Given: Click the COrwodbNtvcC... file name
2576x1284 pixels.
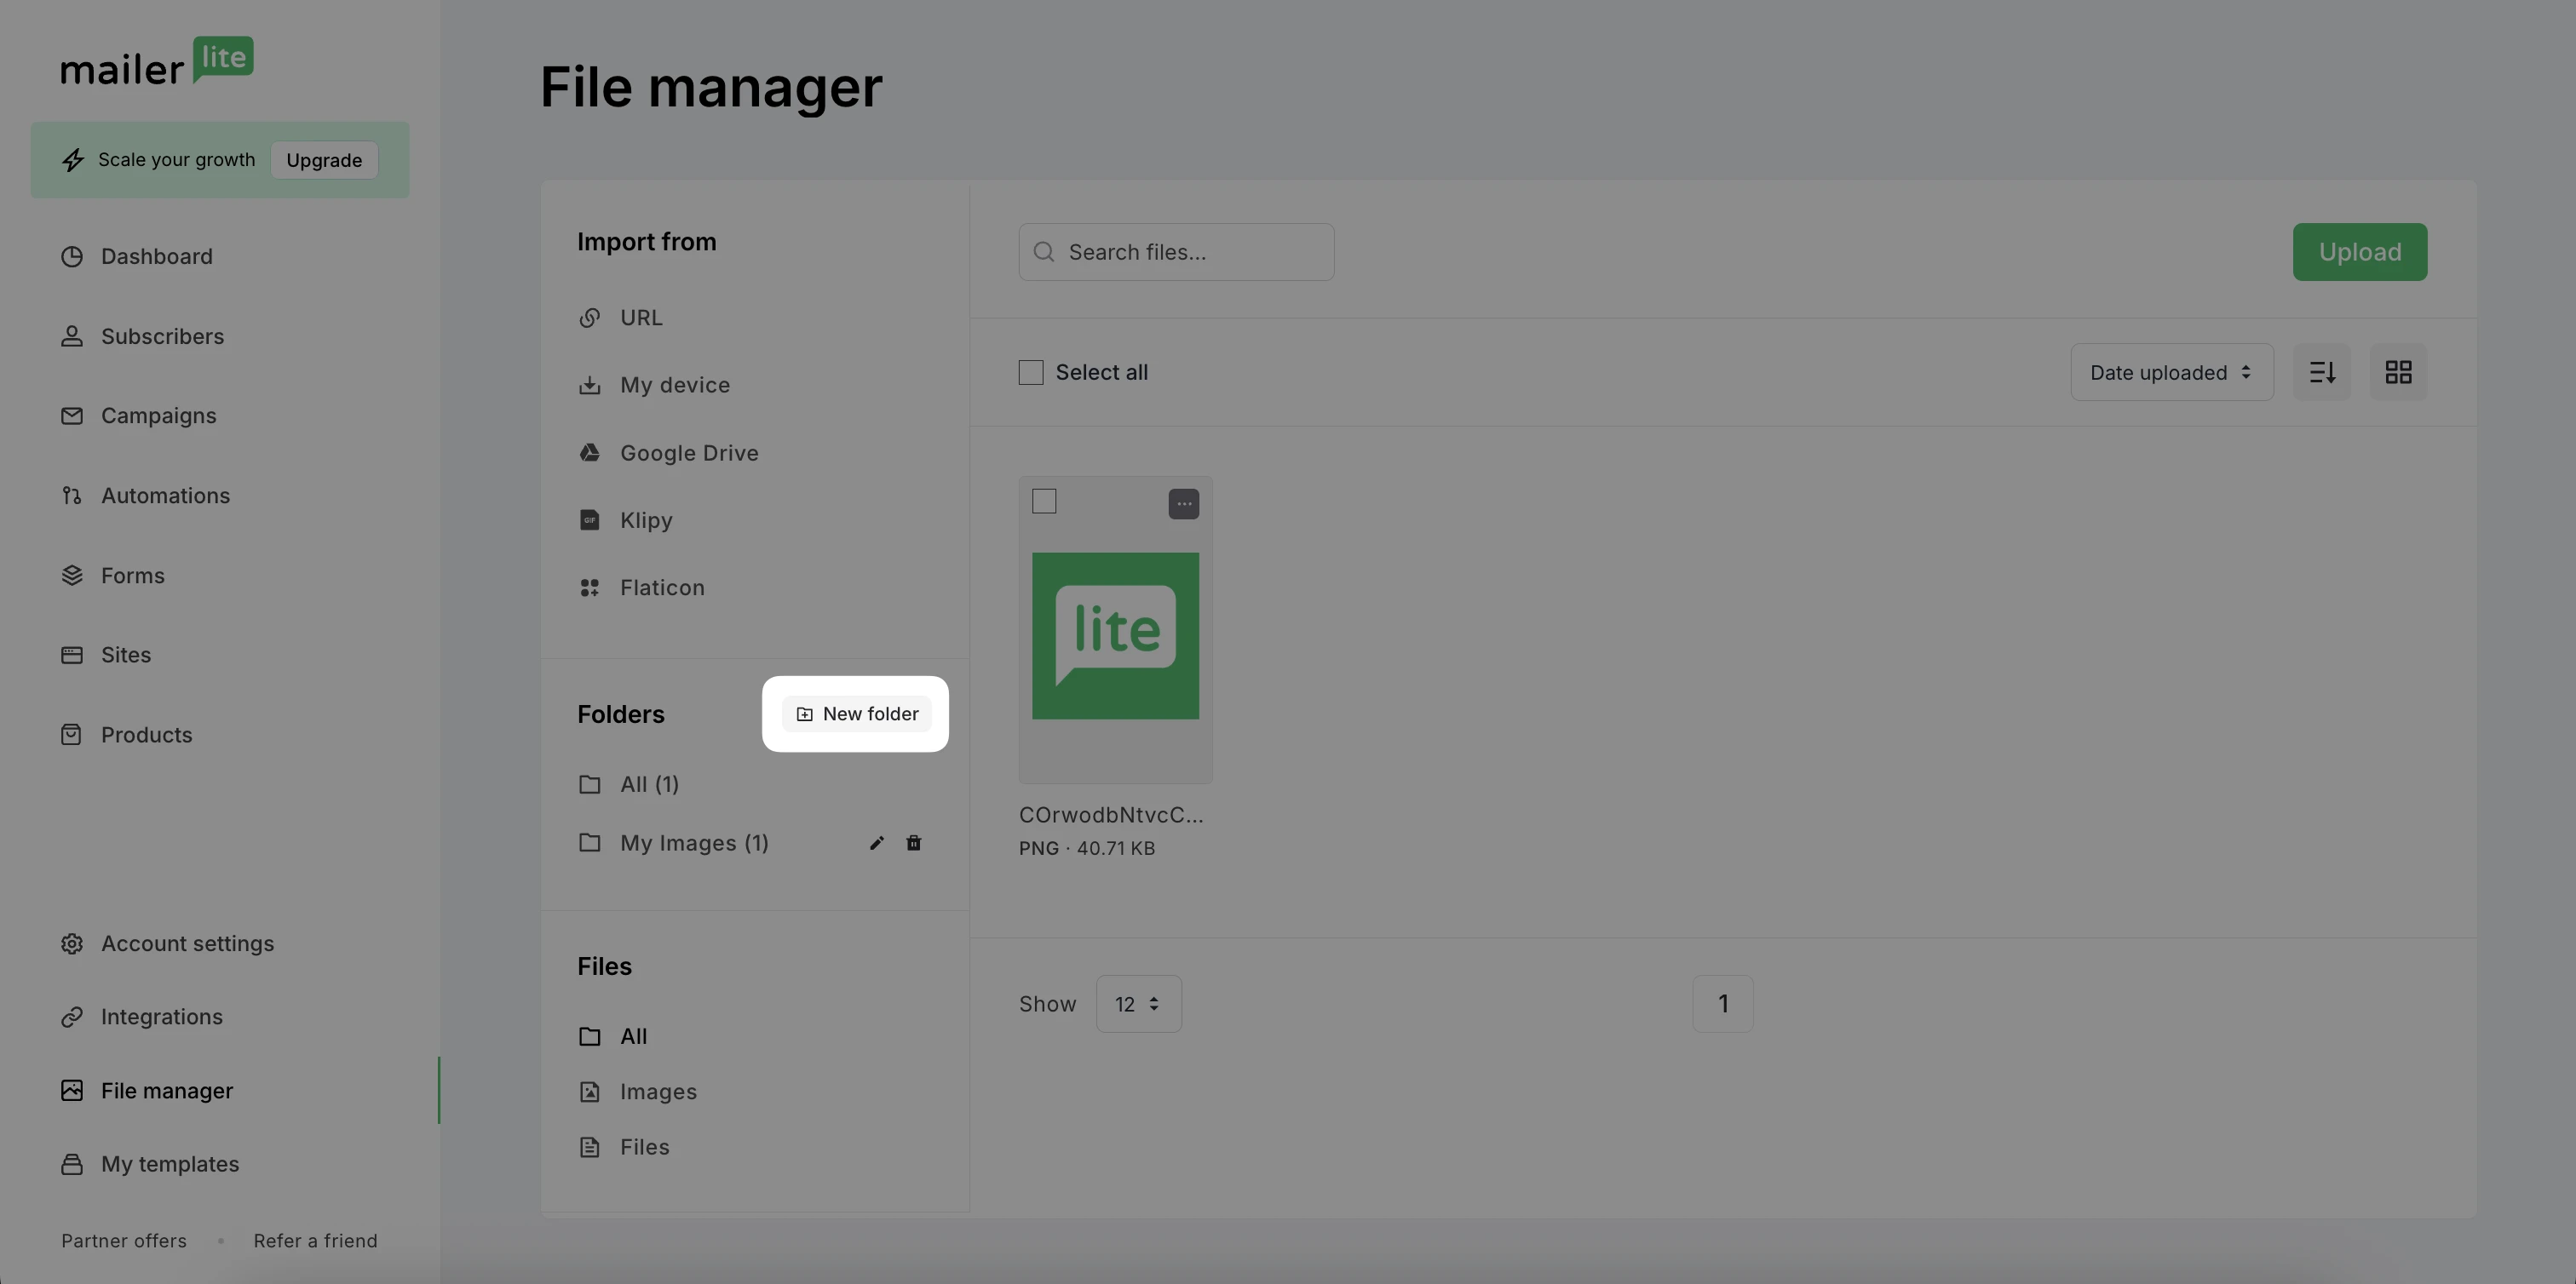Looking at the screenshot, I should [1111, 816].
